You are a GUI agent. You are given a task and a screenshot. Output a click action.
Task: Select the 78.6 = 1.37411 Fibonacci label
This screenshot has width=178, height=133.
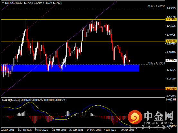pyautogui.click(x=156, y=63)
